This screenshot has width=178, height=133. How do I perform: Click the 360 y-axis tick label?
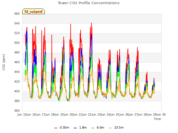click(x=17, y=111)
